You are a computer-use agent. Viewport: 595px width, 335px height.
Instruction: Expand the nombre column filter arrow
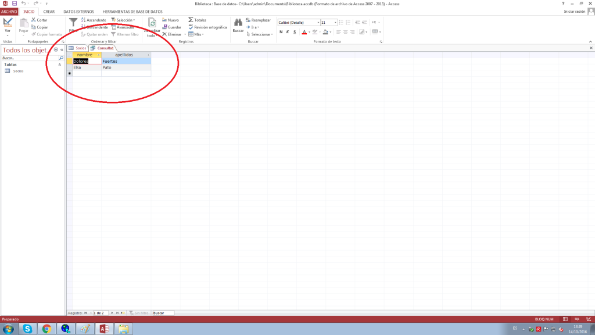coord(99,55)
